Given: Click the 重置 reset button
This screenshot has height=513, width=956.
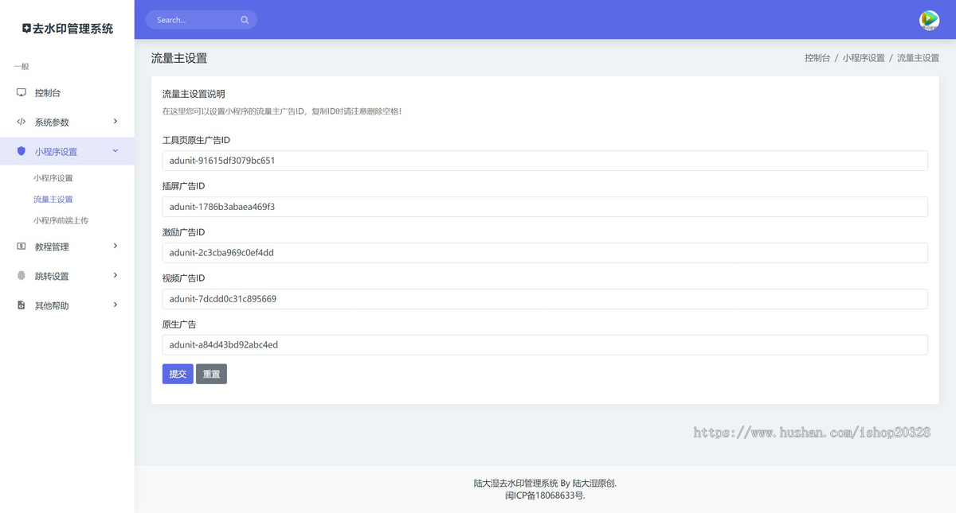Looking at the screenshot, I should [211, 374].
